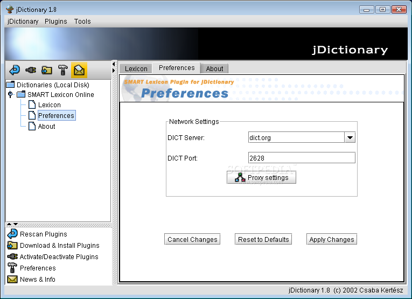Click Apply Changes button
This screenshot has width=412, height=299.
tap(332, 239)
